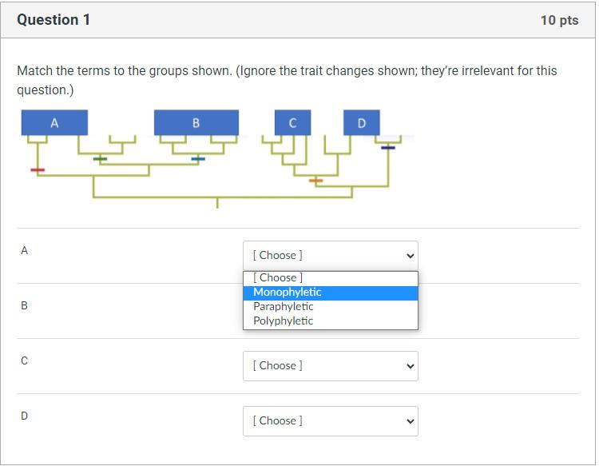Click the 10 pts label

click(x=559, y=20)
